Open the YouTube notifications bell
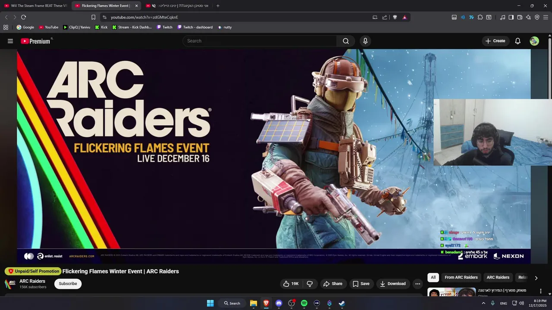 coord(518,41)
